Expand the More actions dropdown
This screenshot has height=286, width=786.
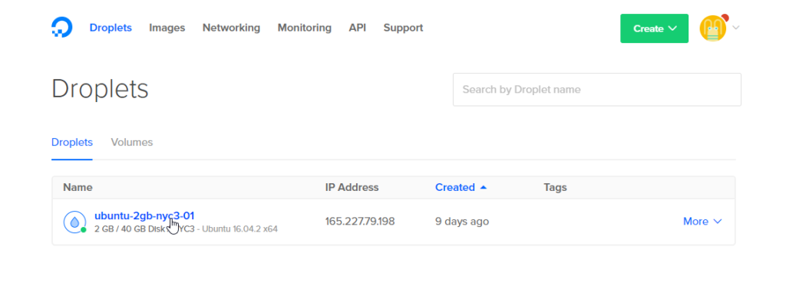(x=702, y=222)
